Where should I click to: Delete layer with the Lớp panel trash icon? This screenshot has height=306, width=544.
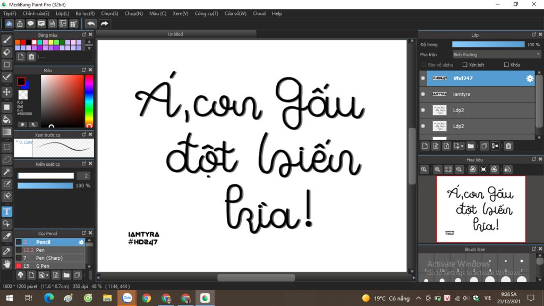point(508,146)
